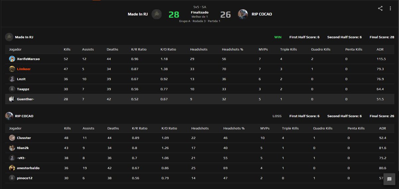
Task: Click RIP COCAO avatar above second table
Action: [x=9, y=116]
